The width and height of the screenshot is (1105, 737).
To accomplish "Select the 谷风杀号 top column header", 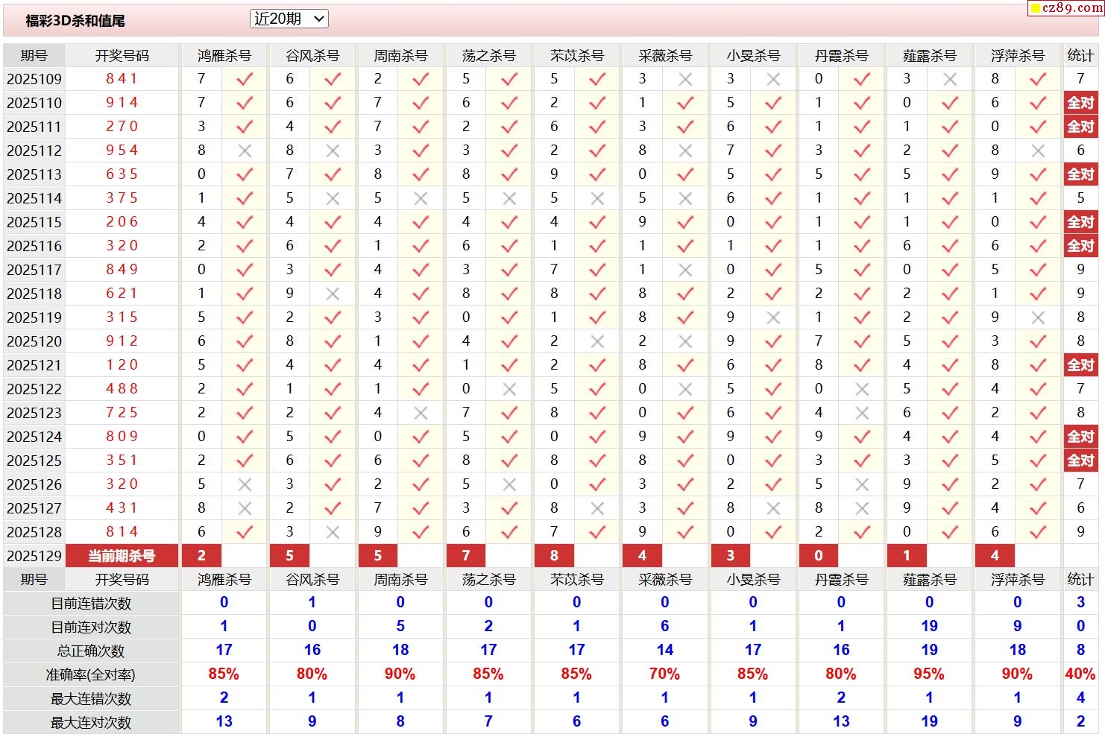I will [x=312, y=56].
